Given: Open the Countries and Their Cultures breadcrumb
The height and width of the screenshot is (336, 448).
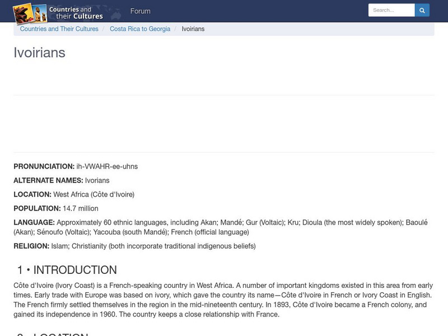Looking at the screenshot, I should 59,29.
